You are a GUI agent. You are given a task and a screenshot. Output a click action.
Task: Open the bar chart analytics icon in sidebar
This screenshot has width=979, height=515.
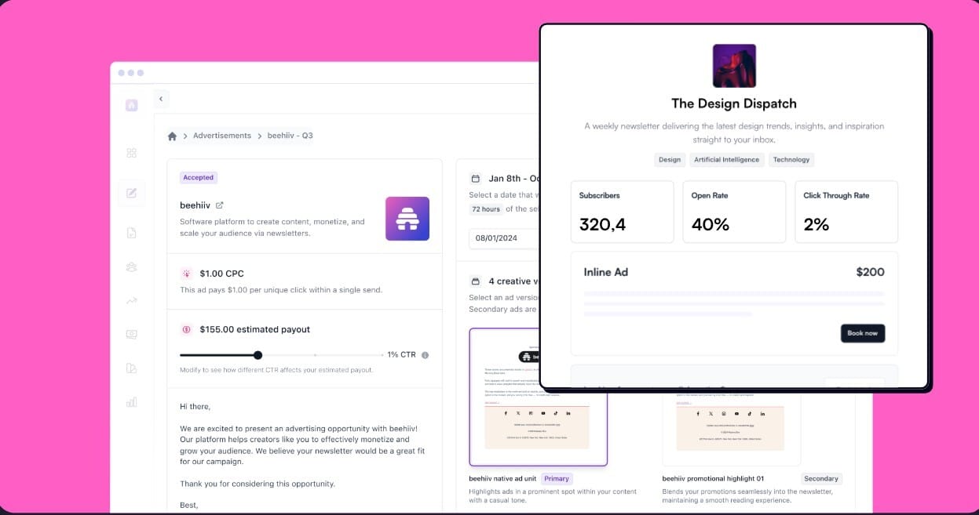(131, 402)
